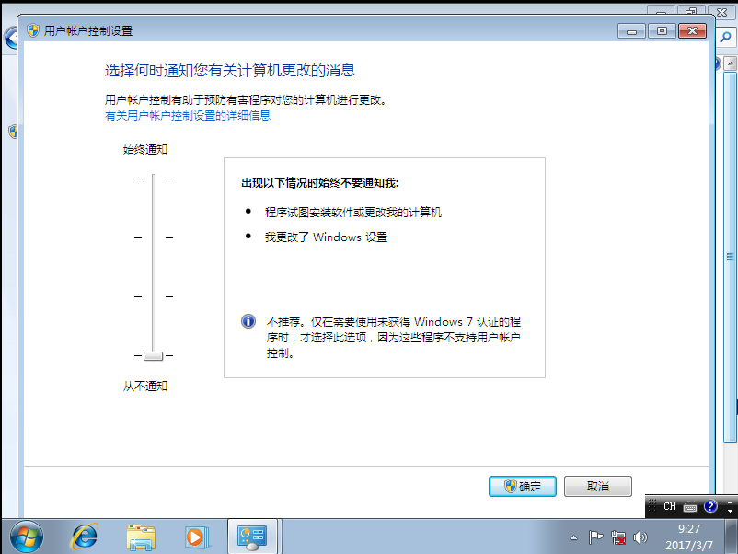This screenshot has width=738, height=554.
Task: Click the background window scrollbar up arrow
Action: pyautogui.click(x=731, y=63)
